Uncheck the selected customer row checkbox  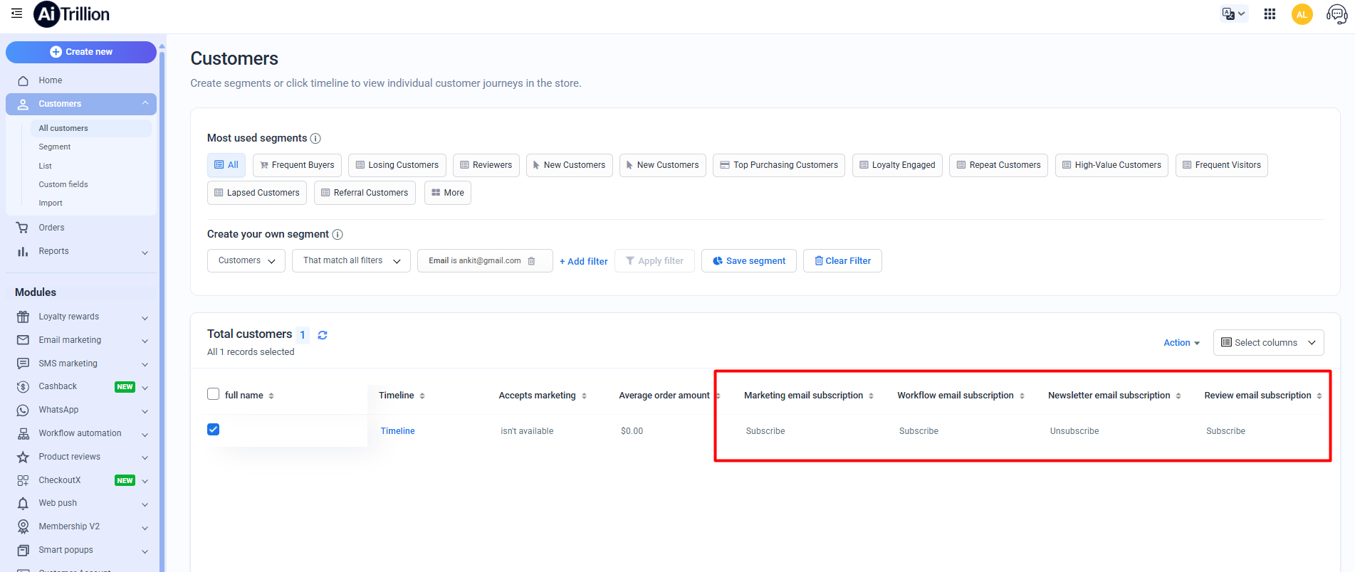pos(213,430)
